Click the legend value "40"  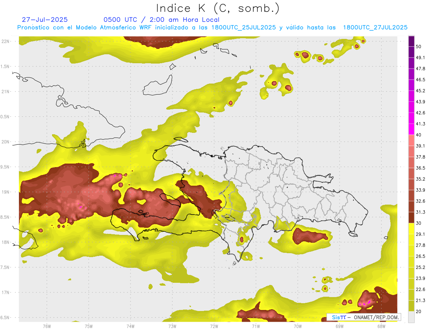pos(419,135)
